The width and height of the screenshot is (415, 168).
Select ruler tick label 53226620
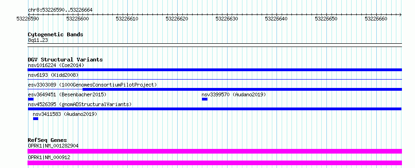point(177,19)
